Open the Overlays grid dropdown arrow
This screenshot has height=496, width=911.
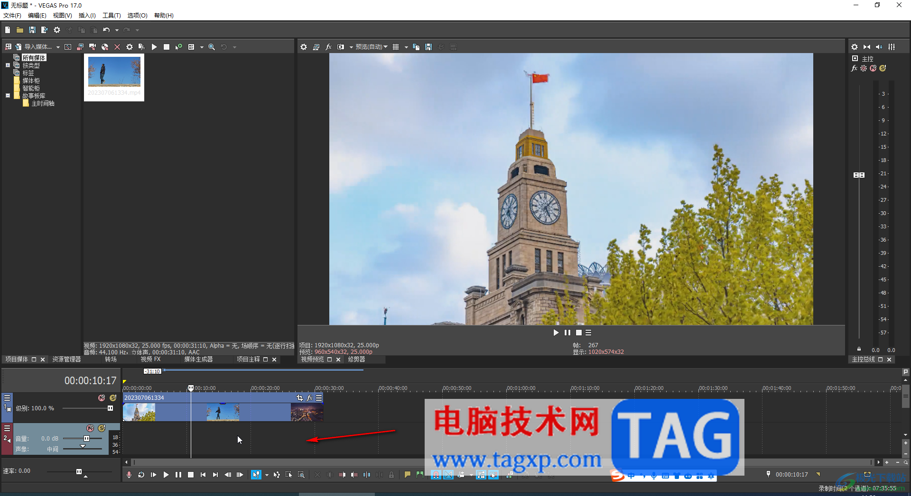[x=406, y=47]
